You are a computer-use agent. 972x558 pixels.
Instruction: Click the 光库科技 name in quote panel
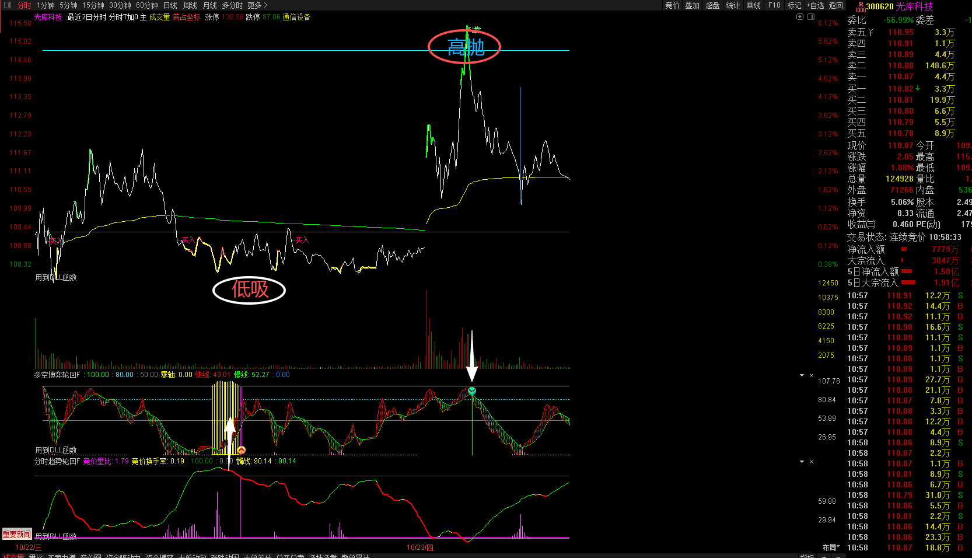coord(915,6)
